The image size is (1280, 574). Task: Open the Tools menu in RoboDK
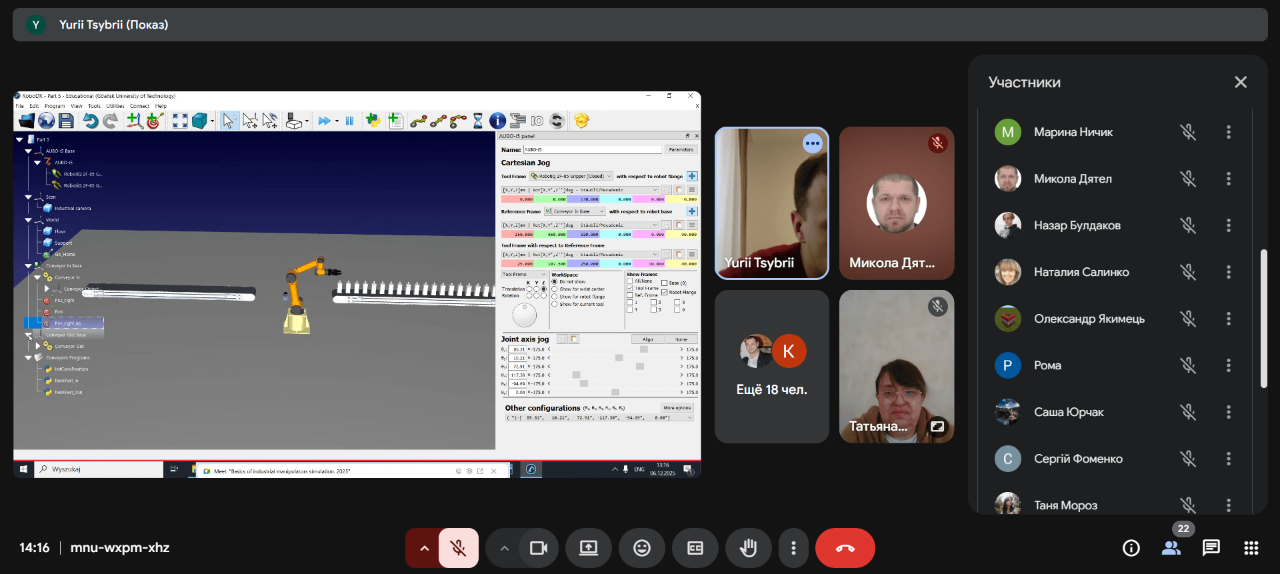(x=95, y=106)
